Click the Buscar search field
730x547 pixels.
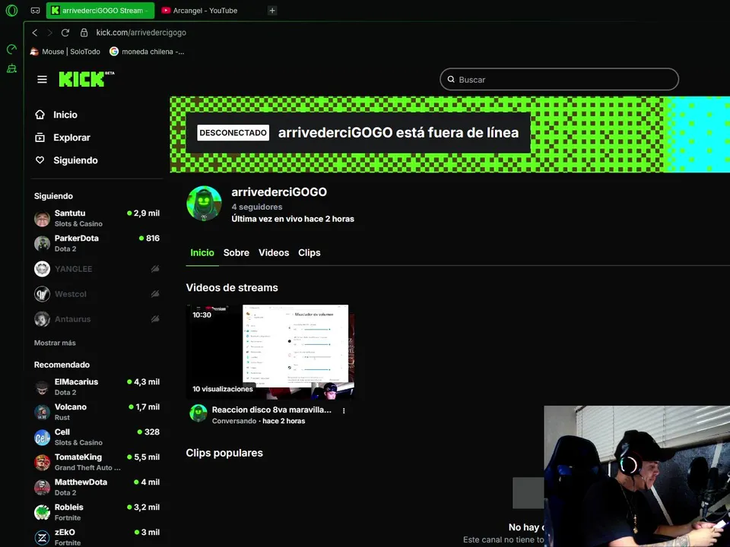coord(559,80)
